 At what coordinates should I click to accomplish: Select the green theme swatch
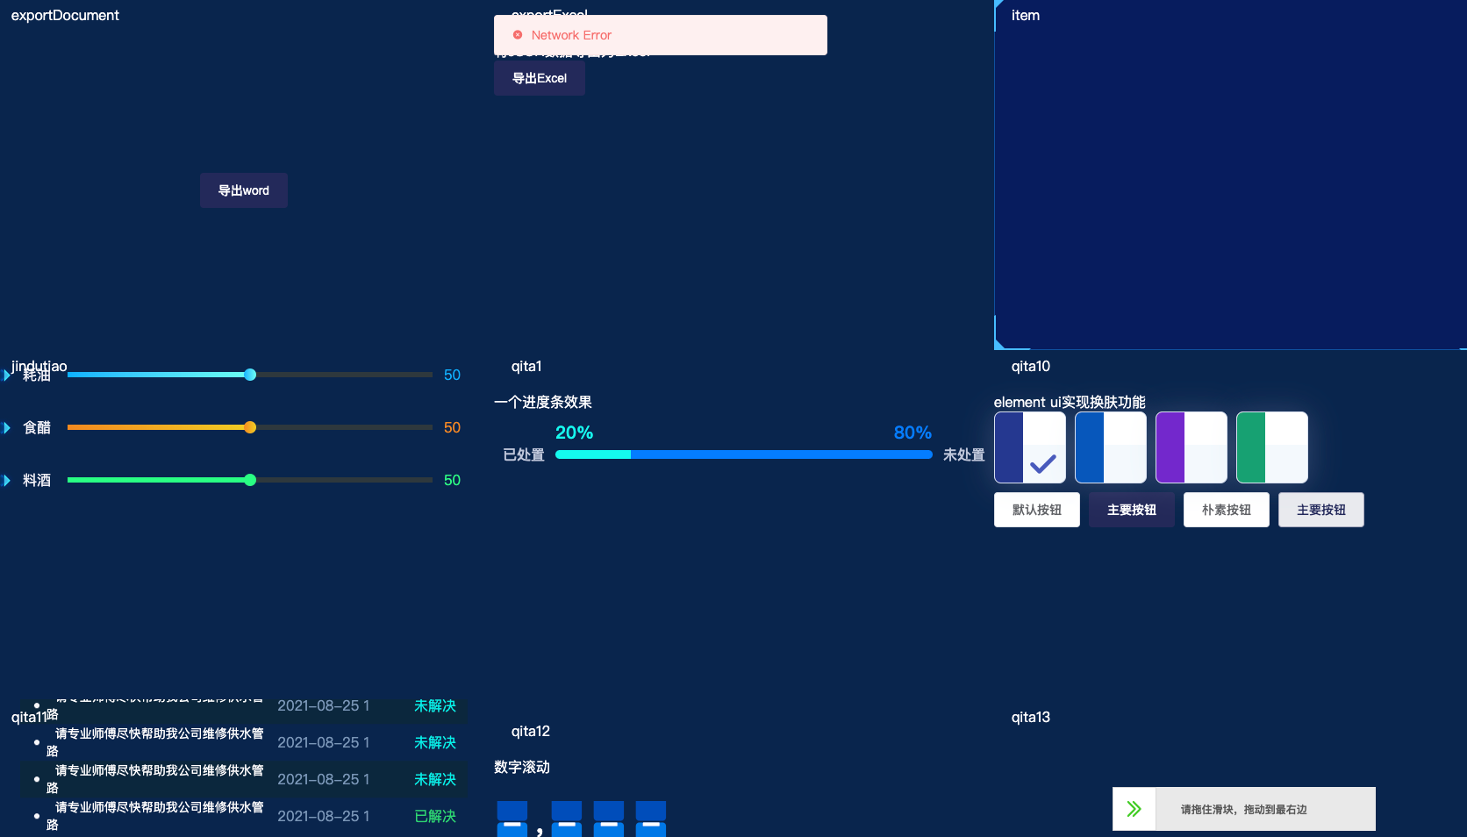(x=1272, y=447)
